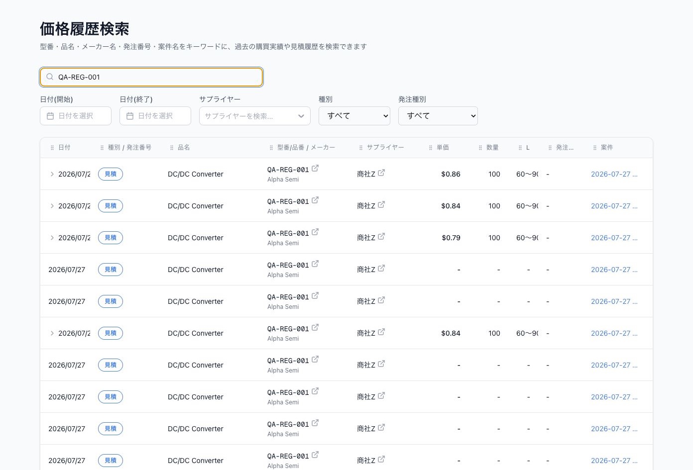Focus the keyword search field containing QA-REG-001
The height and width of the screenshot is (470, 693).
point(151,77)
